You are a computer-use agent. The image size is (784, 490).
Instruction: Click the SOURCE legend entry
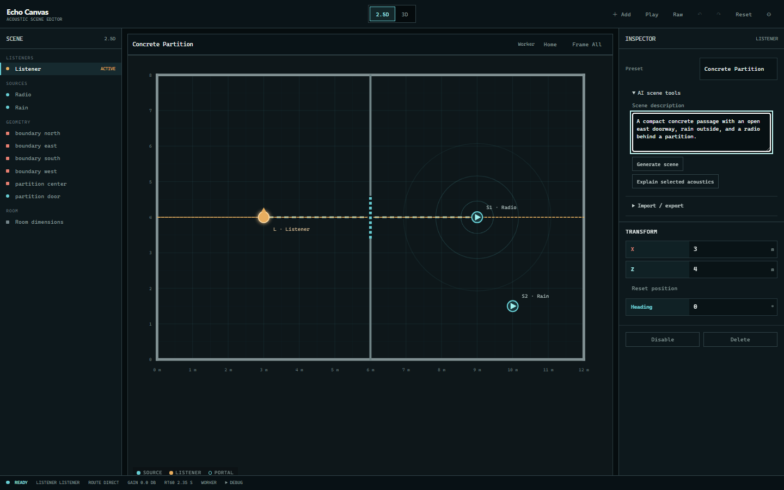tap(149, 473)
